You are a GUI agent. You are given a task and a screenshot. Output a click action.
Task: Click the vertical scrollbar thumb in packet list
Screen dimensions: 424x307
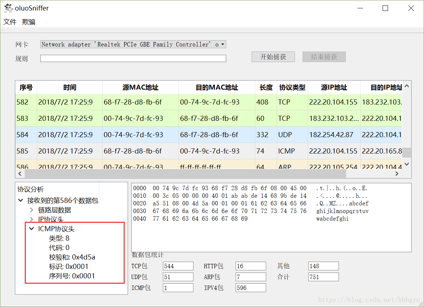point(407,152)
